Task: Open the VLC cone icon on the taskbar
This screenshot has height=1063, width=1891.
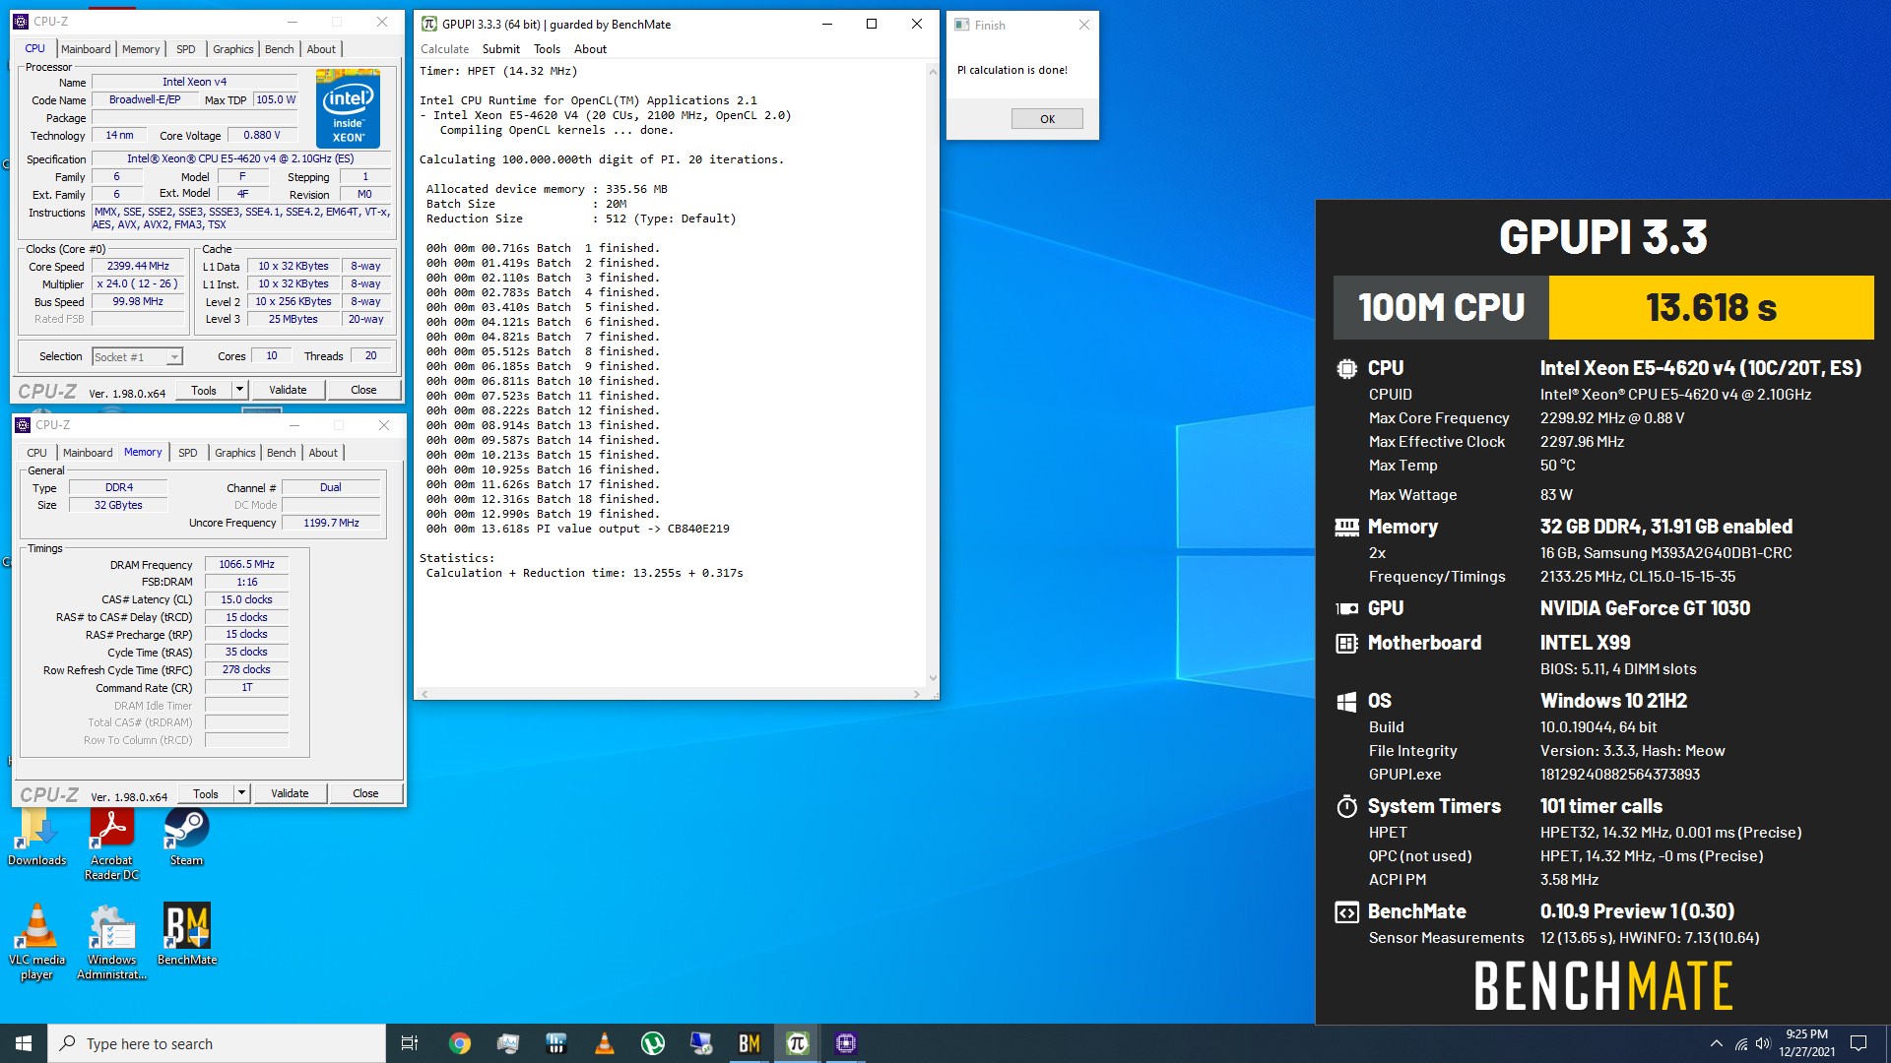Action: [x=605, y=1043]
